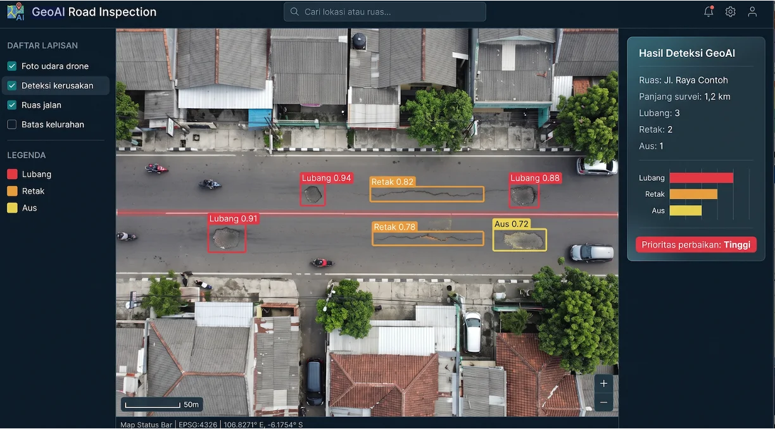Click Retak: 2 count text

pos(656,130)
